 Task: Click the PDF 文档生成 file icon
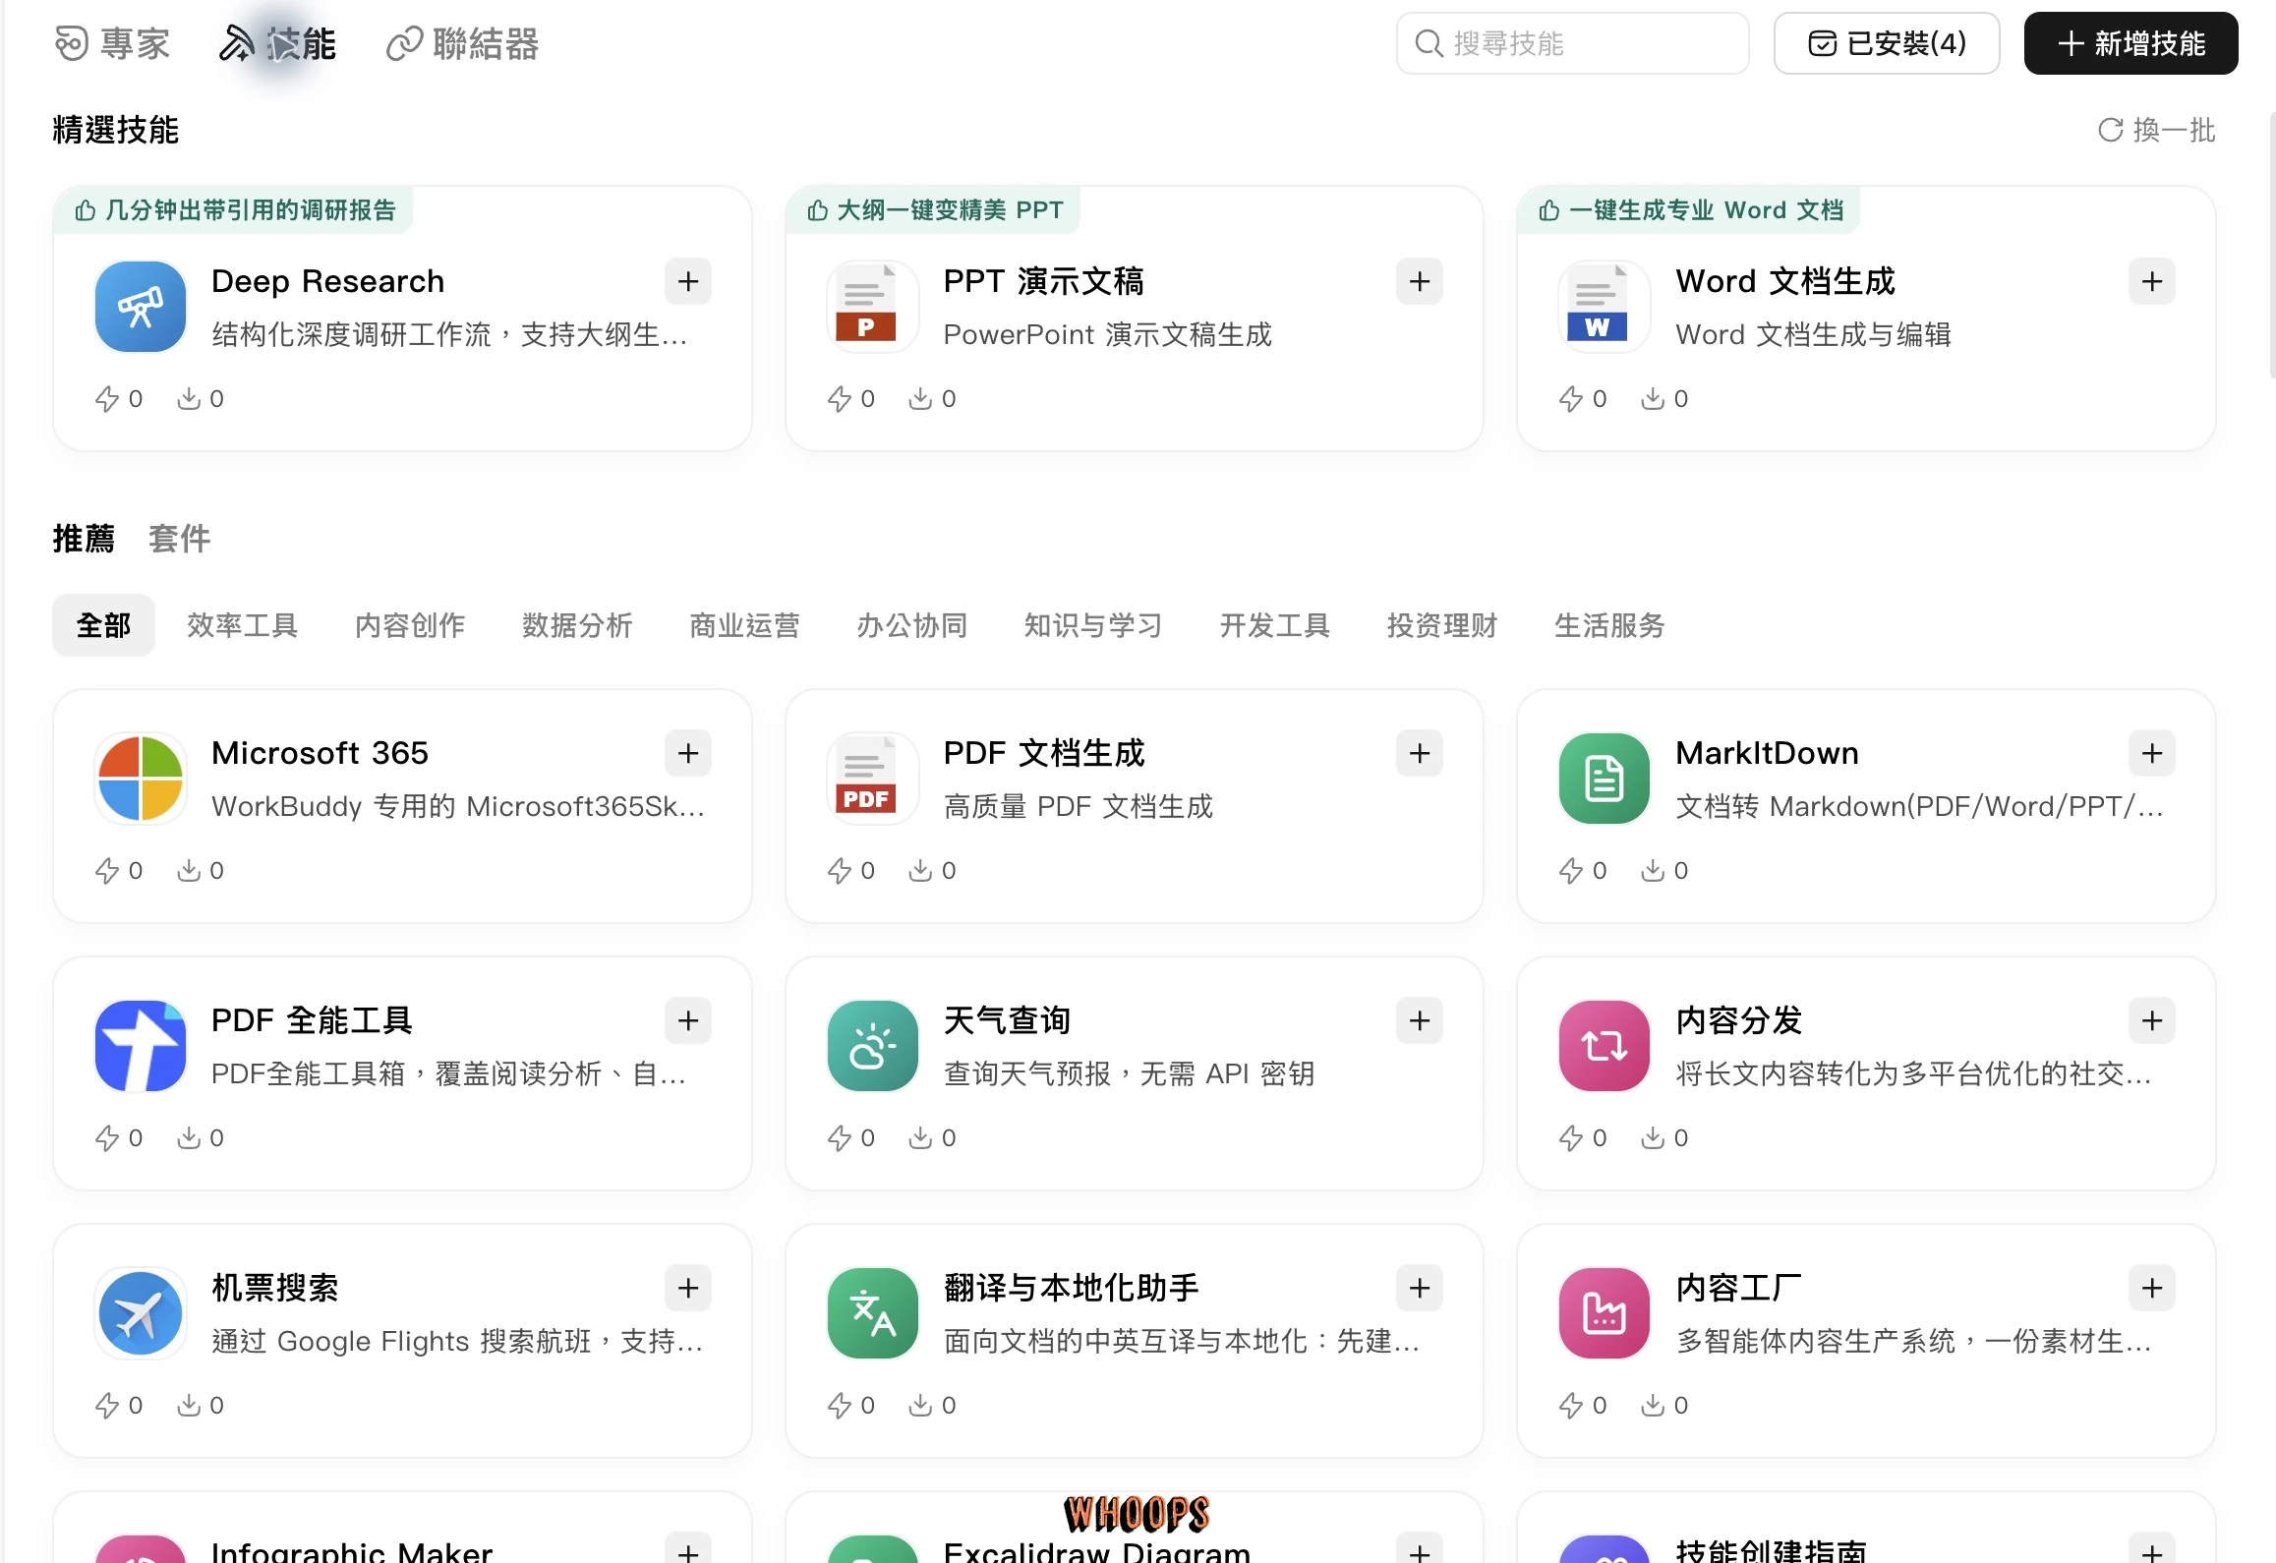pyautogui.click(x=872, y=779)
